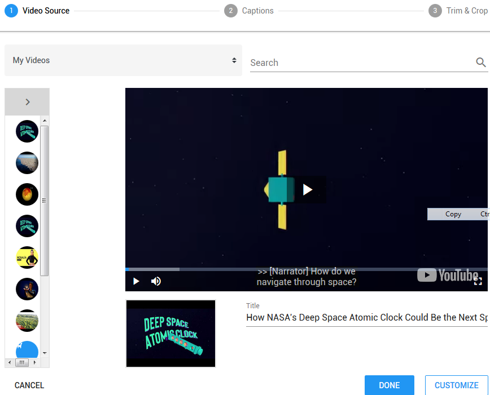Enter fullscreen with the player's fullscreen icon
Viewport: 490px width, 395px height.
point(478,281)
